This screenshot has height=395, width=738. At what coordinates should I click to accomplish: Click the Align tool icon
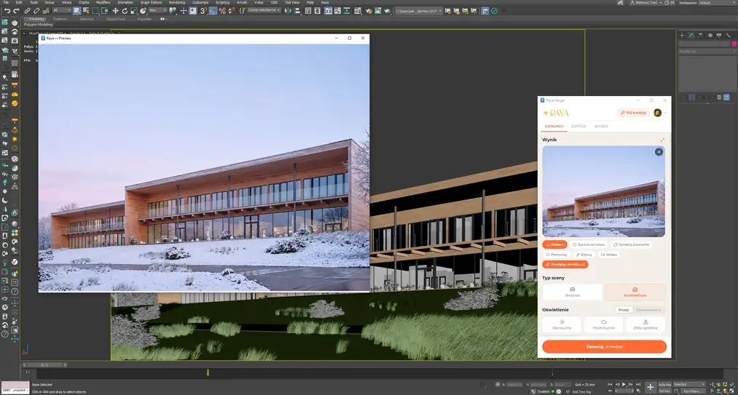(x=297, y=10)
